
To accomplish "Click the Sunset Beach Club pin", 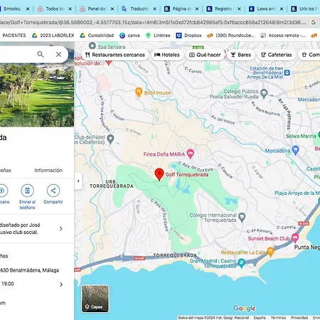I will (295, 238).
